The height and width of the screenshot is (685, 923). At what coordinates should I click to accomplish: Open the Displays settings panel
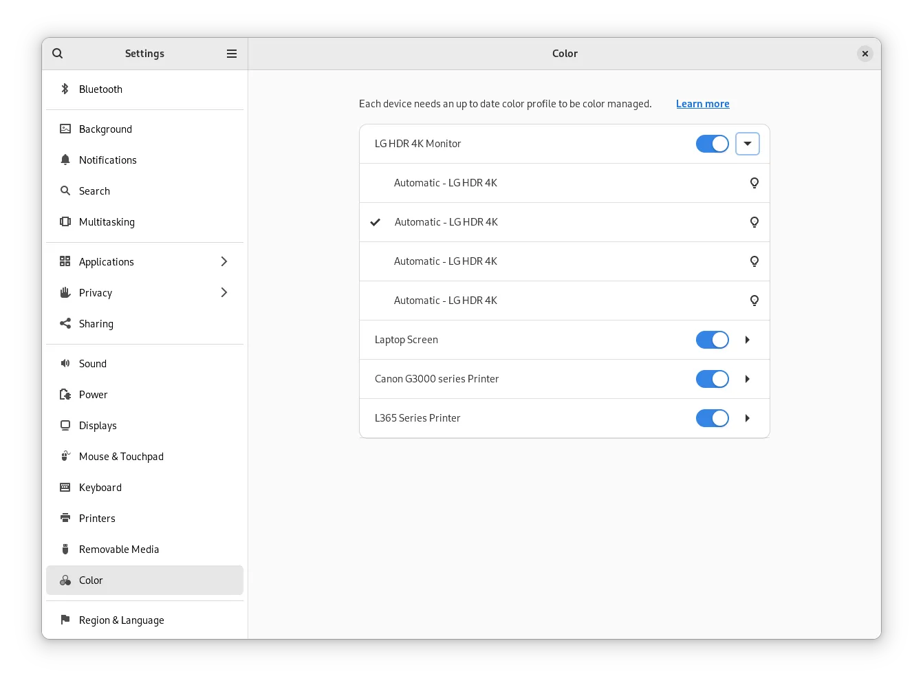(x=98, y=425)
